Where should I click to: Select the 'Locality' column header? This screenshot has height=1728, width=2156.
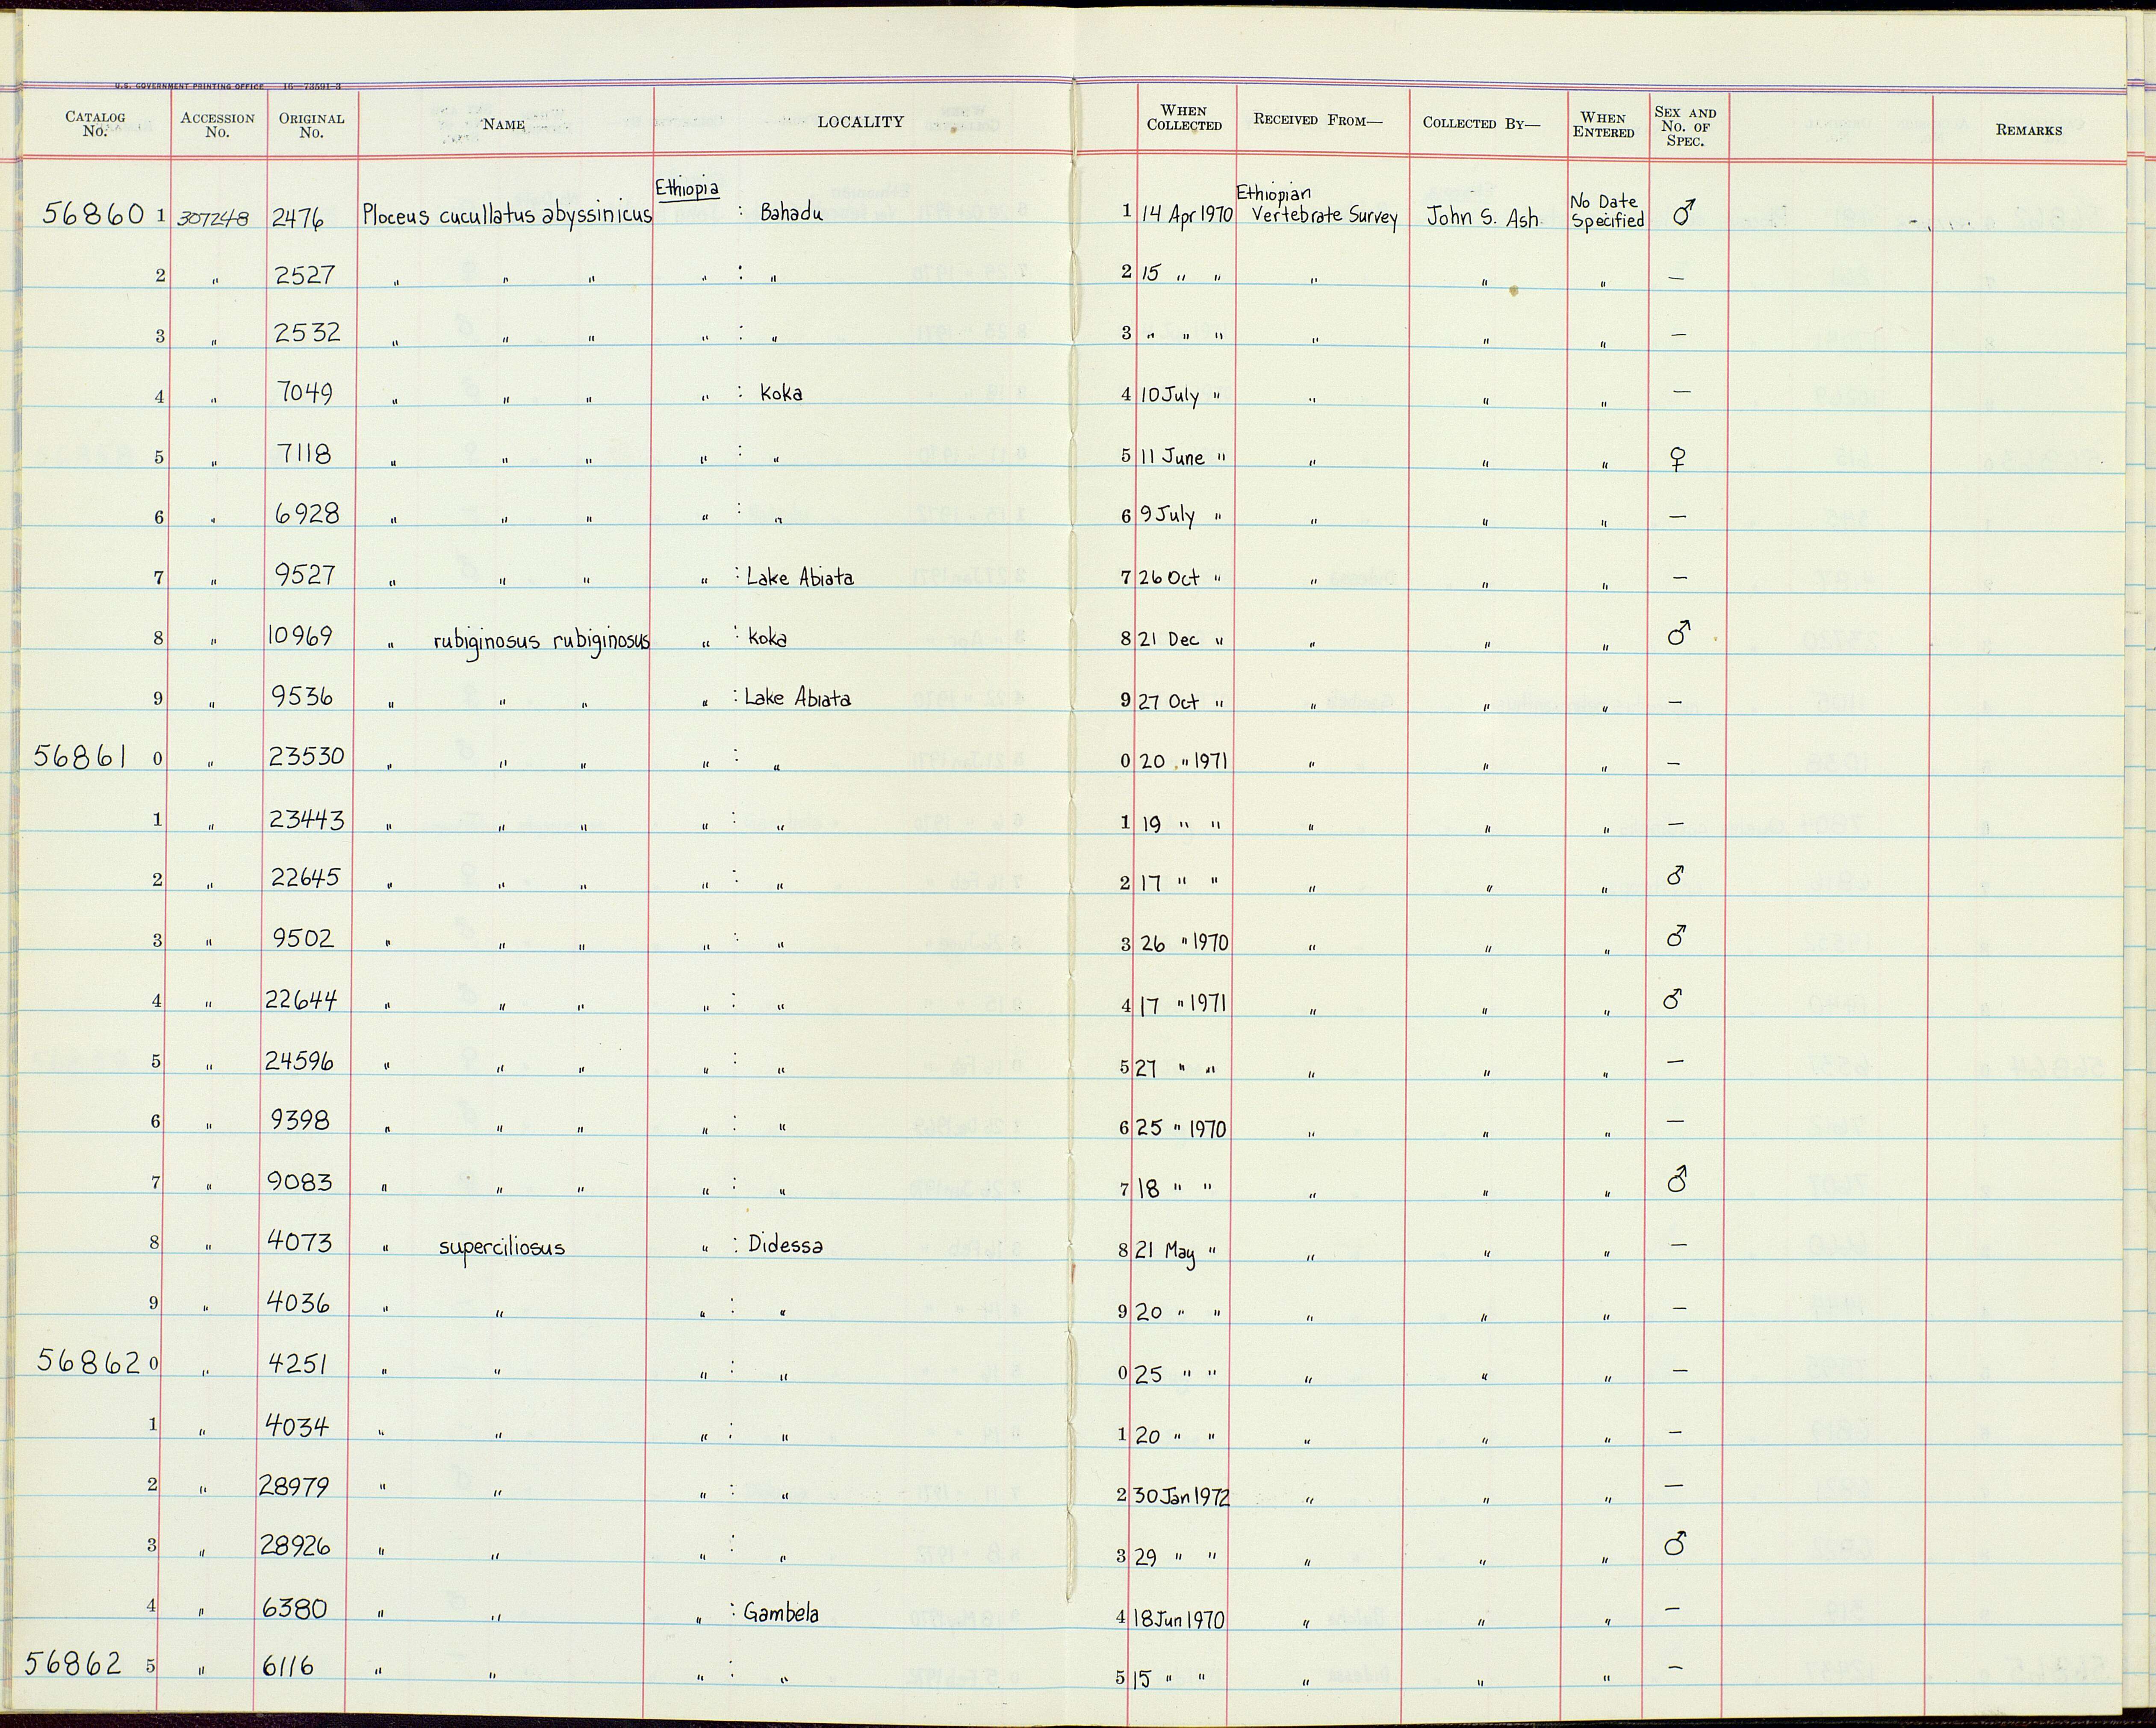click(860, 122)
